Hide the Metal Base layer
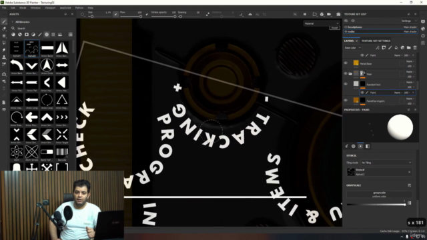This screenshot has width=427, height=240. tap(346, 63)
